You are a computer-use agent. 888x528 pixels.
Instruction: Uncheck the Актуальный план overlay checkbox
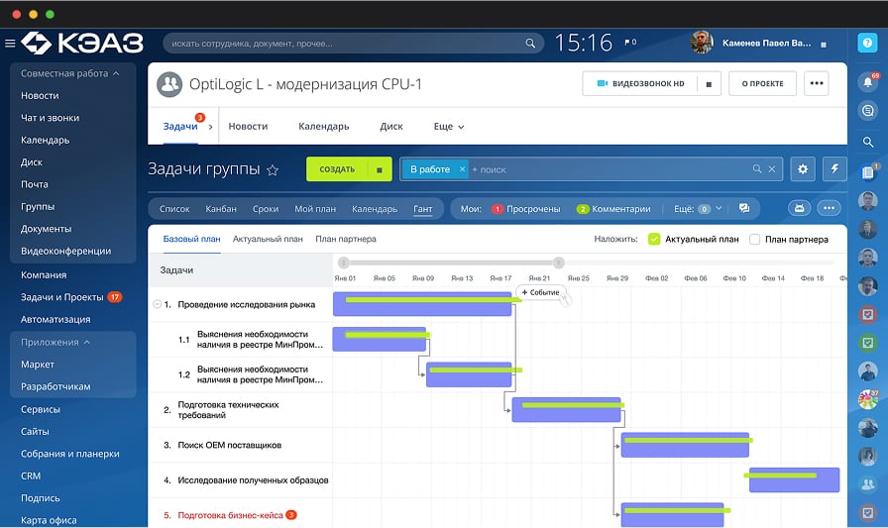(654, 239)
